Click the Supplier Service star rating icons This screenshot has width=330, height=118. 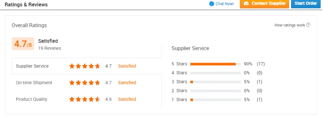84,66
